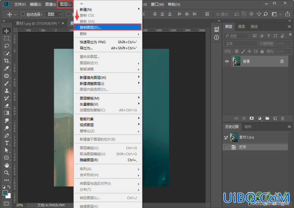This screenshot has height=208, width=294.
Task: Open the 编辑(E) menu
Action: pyautogui.click(x=35, y=5)
